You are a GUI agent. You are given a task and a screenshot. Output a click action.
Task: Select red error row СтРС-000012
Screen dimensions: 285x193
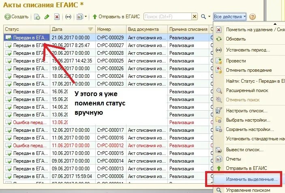pyautogui.click(x=108, y=146)
